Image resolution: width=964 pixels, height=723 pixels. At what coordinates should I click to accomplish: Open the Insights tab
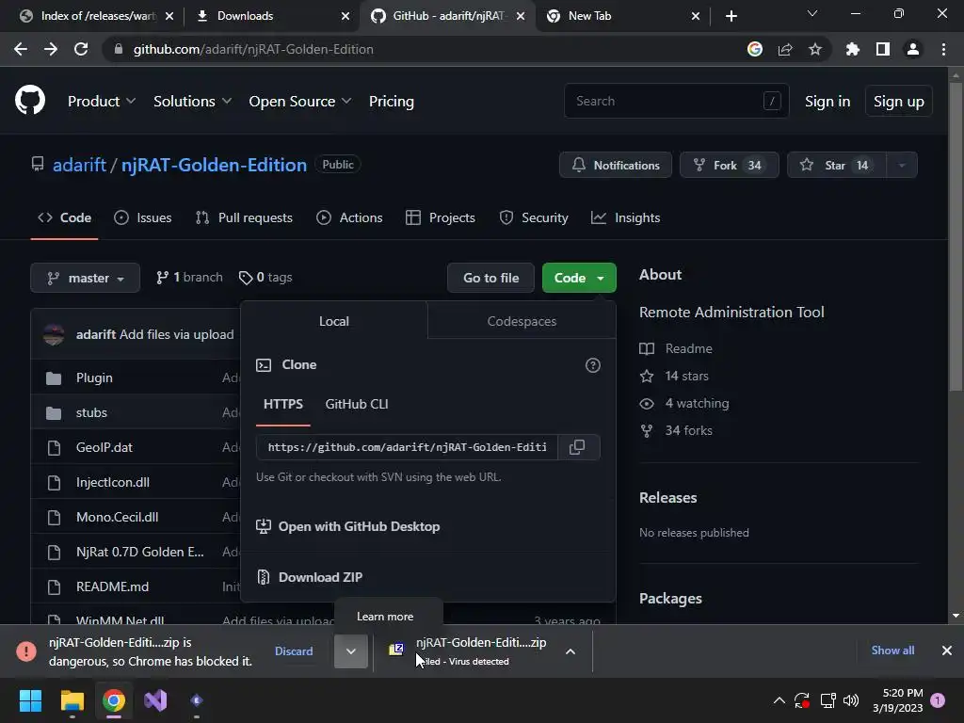(x=625, y=217)
